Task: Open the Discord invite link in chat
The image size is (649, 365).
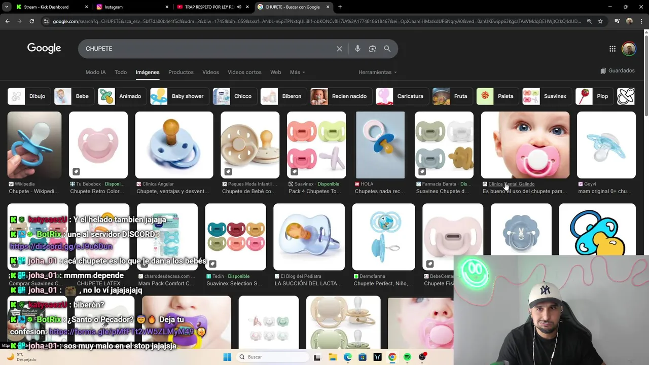Action: pyautogui.click(x=61, y=246)
